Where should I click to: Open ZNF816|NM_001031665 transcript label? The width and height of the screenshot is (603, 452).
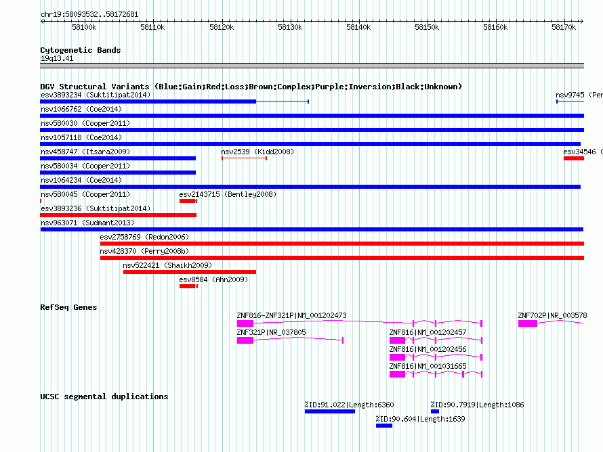click(x=428, y=366)
